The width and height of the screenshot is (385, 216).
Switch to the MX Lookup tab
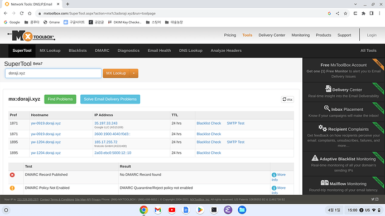50,51
